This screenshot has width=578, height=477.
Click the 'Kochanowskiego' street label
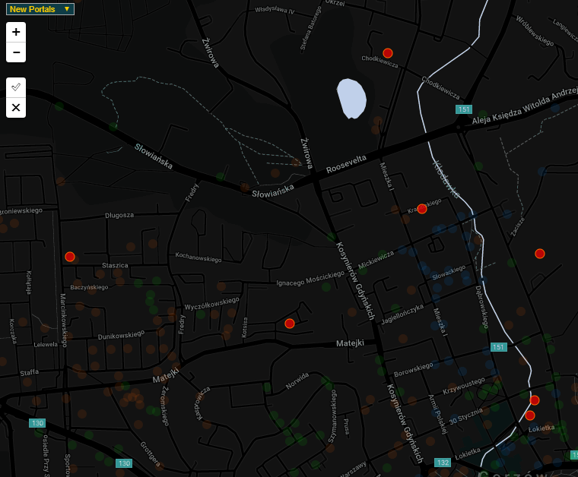(x=198, y=257)
